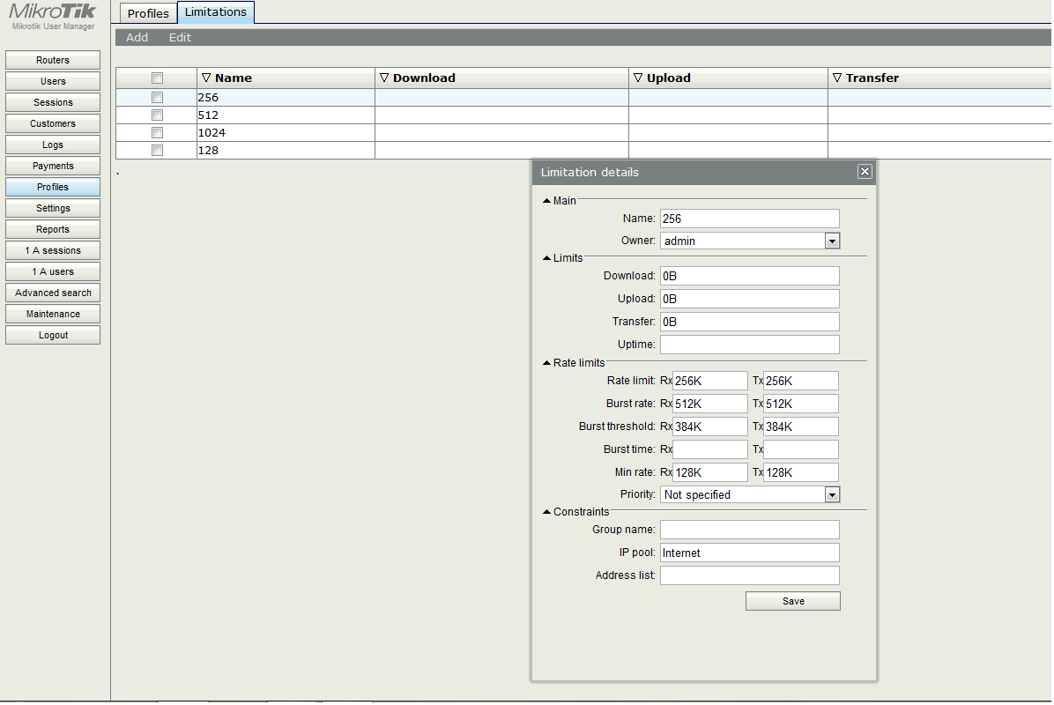Switch to the Profiles tab
The width and height of the screenshot is (1054, 705).
tap(148, 13)
